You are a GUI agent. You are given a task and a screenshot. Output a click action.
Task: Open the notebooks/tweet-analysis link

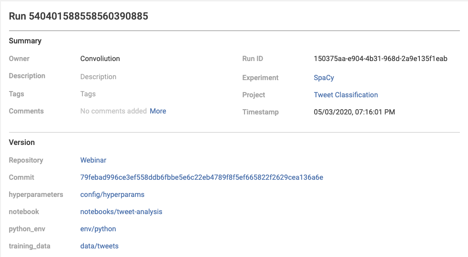(x=121, y=212)
